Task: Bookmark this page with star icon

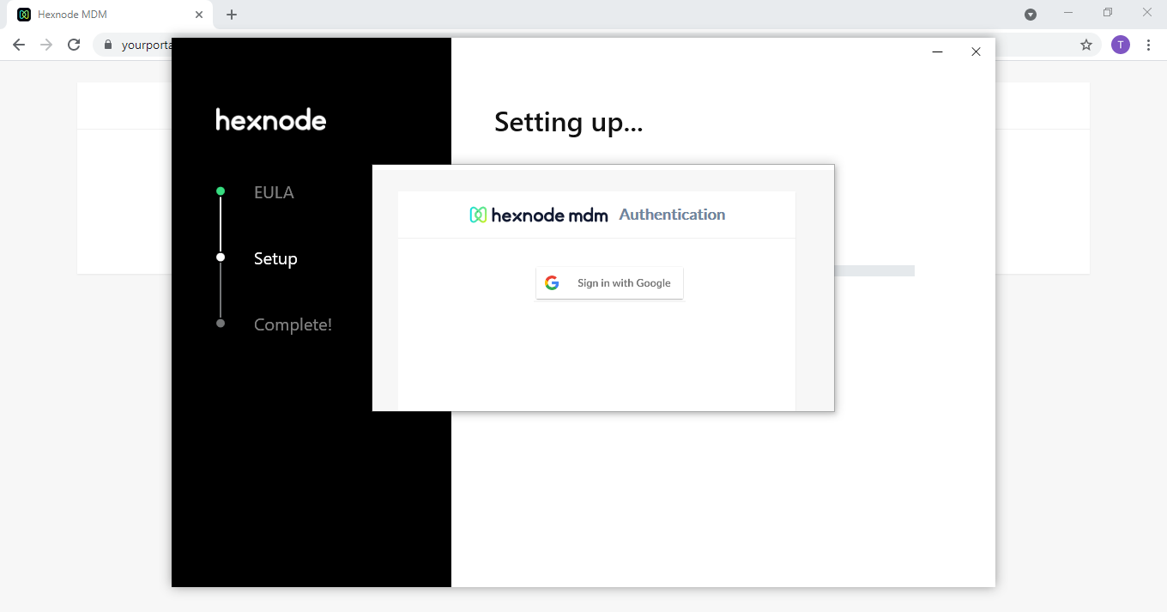Action: (x=1086, y=45)
